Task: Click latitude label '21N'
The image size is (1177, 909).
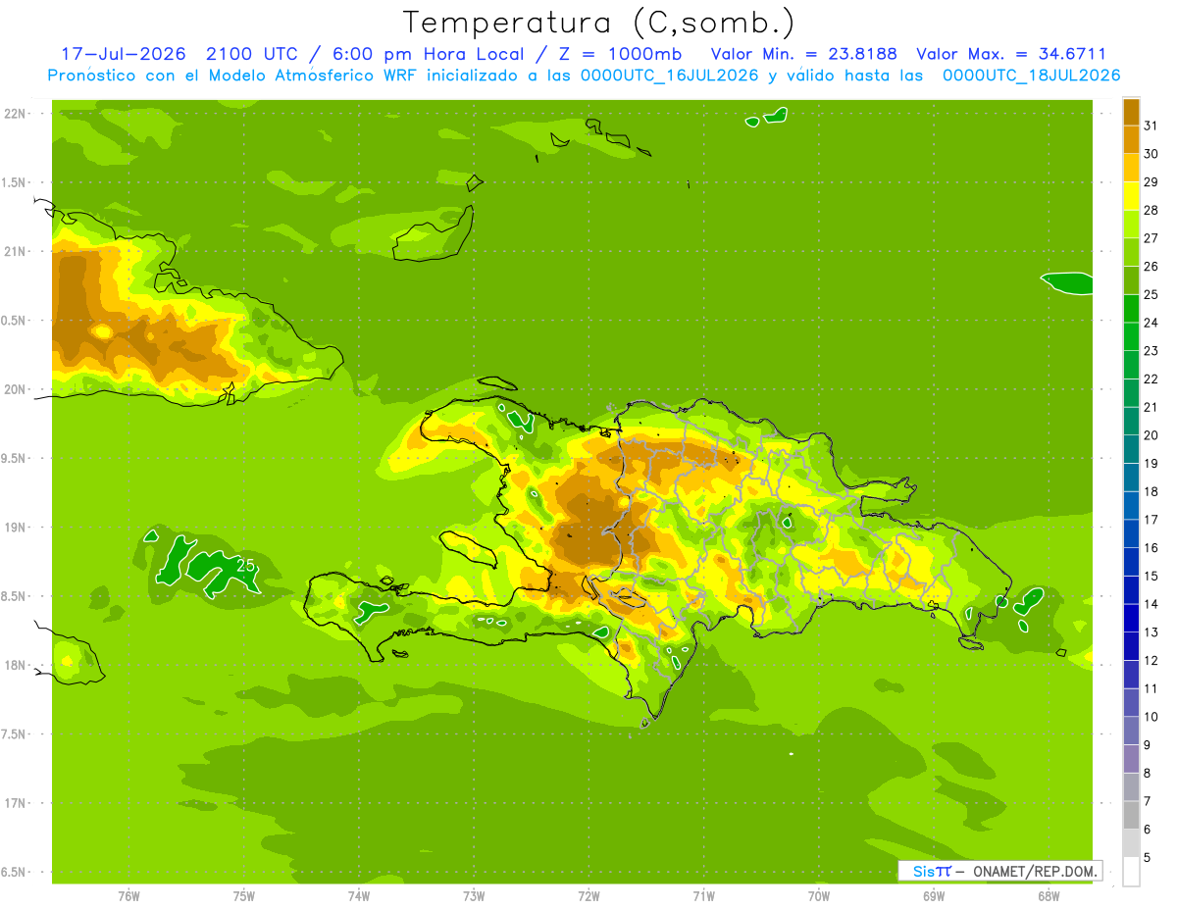Action: pyautogui.click(x=16, y=251)
